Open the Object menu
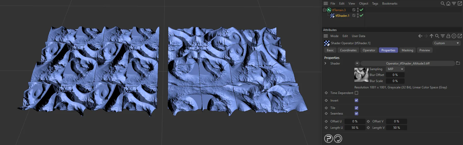Image resolution: width=463 pixels, height=145 pixels. click(364, 4)
